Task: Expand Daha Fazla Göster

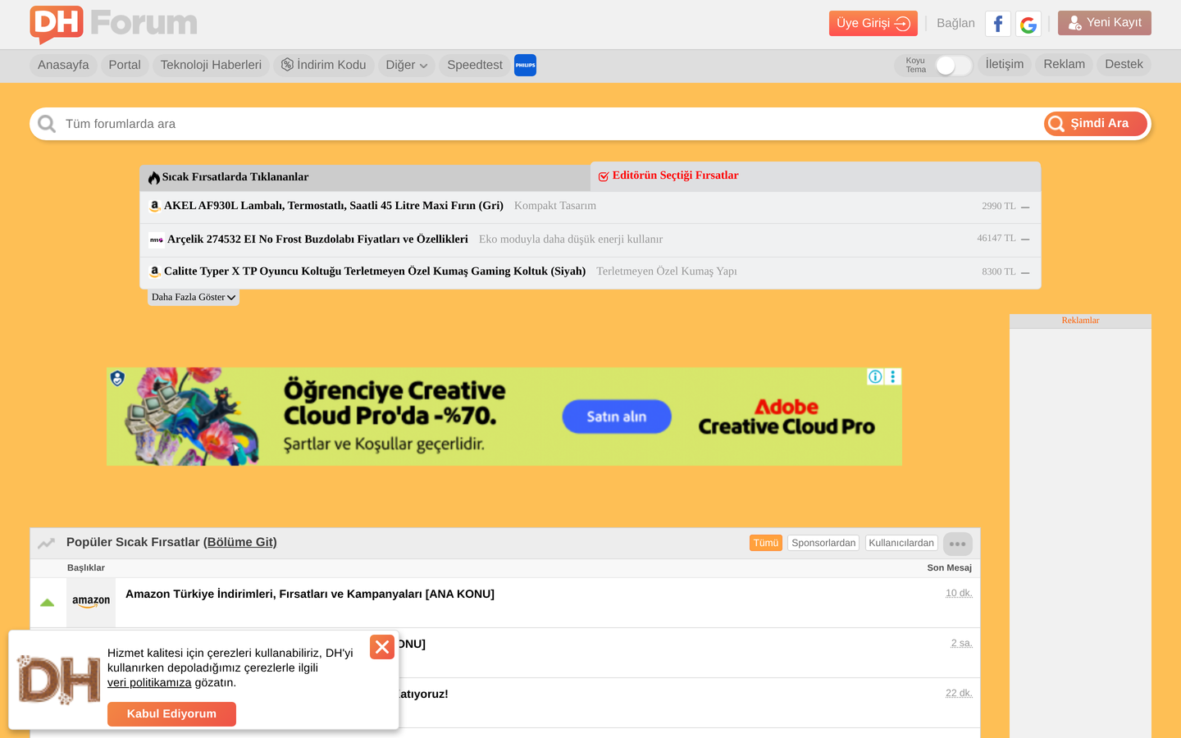Action: (194, 297)
